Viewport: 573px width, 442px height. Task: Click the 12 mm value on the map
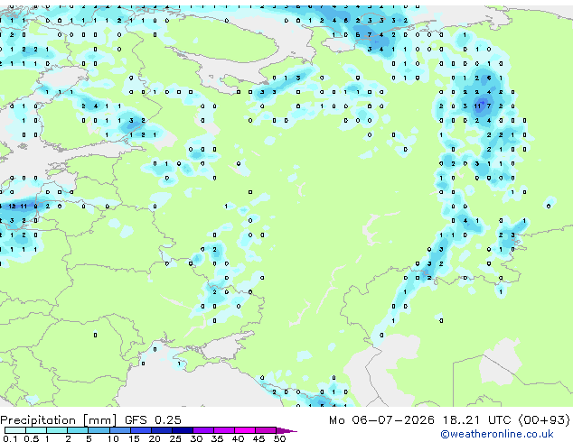coord(12,206)
